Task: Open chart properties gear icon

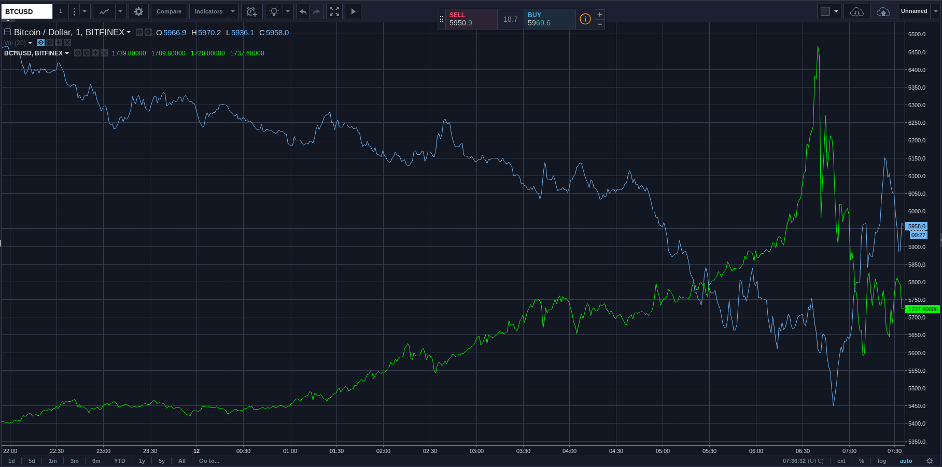Action: coord(138,11)
